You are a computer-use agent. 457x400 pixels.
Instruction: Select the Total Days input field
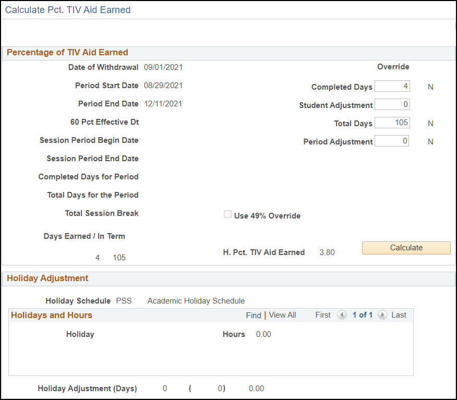[x=392, y=123]
